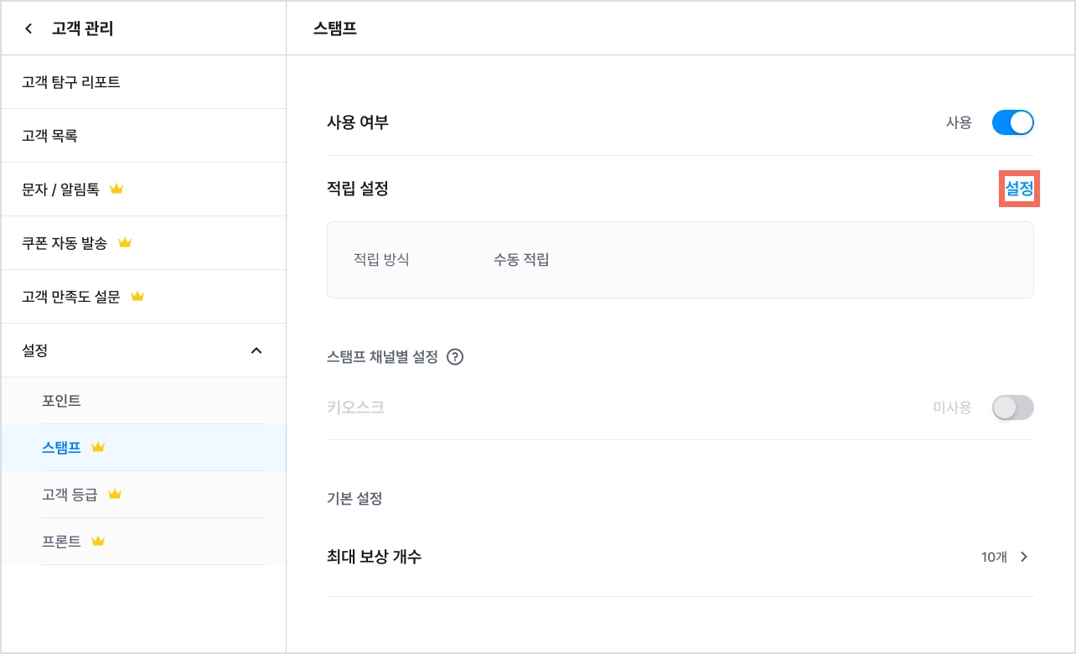This screenshot has width=1076, height=654.
Task: Collapse the 설정 section in the sidebar
Action: tap(256, 350)
